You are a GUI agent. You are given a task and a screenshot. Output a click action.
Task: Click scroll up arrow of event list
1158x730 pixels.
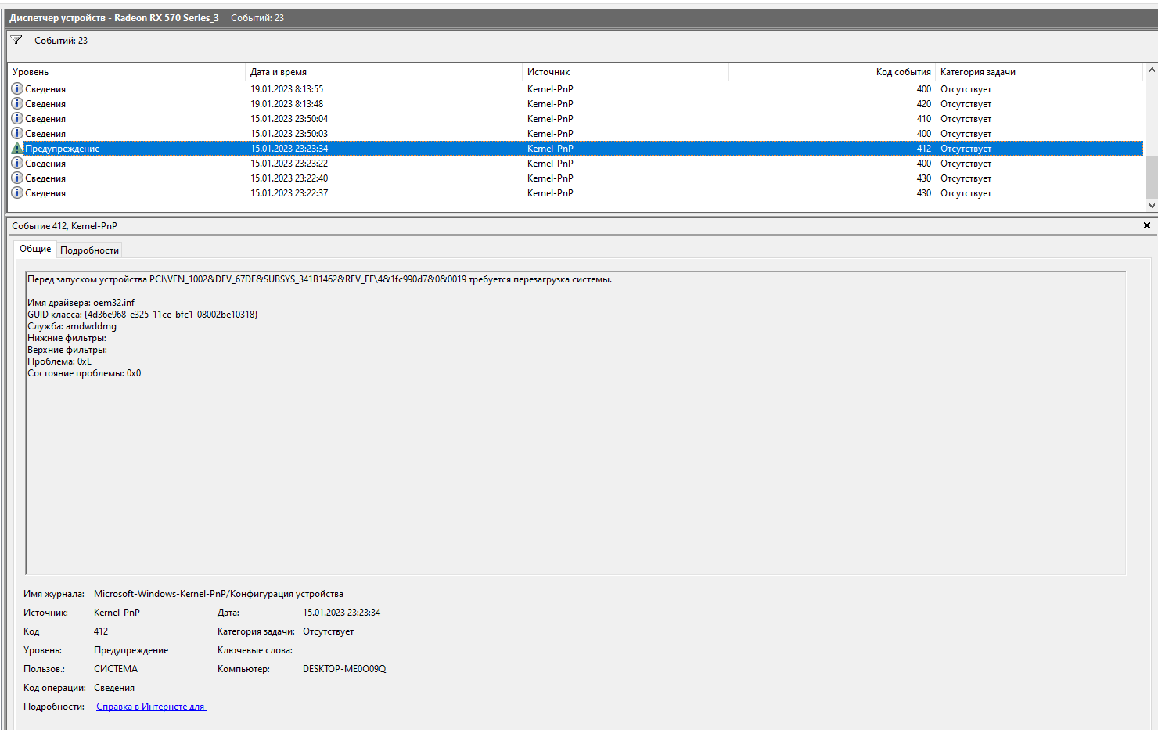(1152, 70)
